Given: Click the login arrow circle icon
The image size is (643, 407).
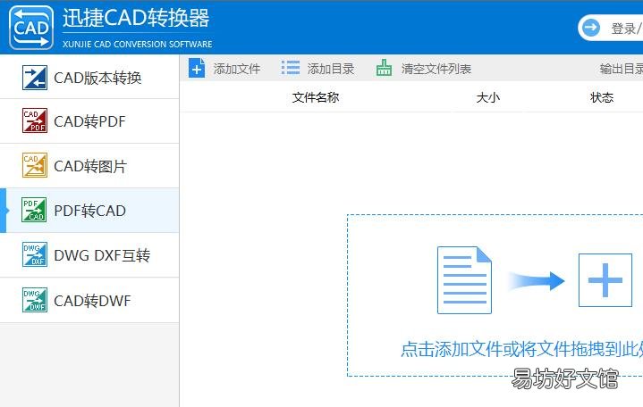Looking at the screenshot, I should click(x=591, y=28).
